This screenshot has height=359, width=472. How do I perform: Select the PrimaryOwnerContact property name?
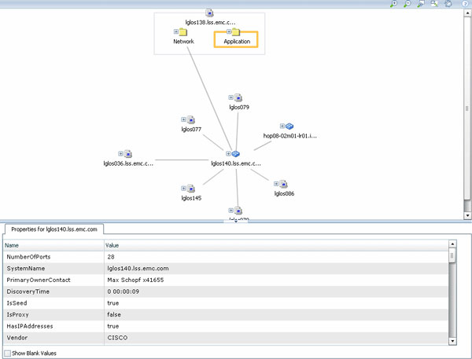pos(39,280)
